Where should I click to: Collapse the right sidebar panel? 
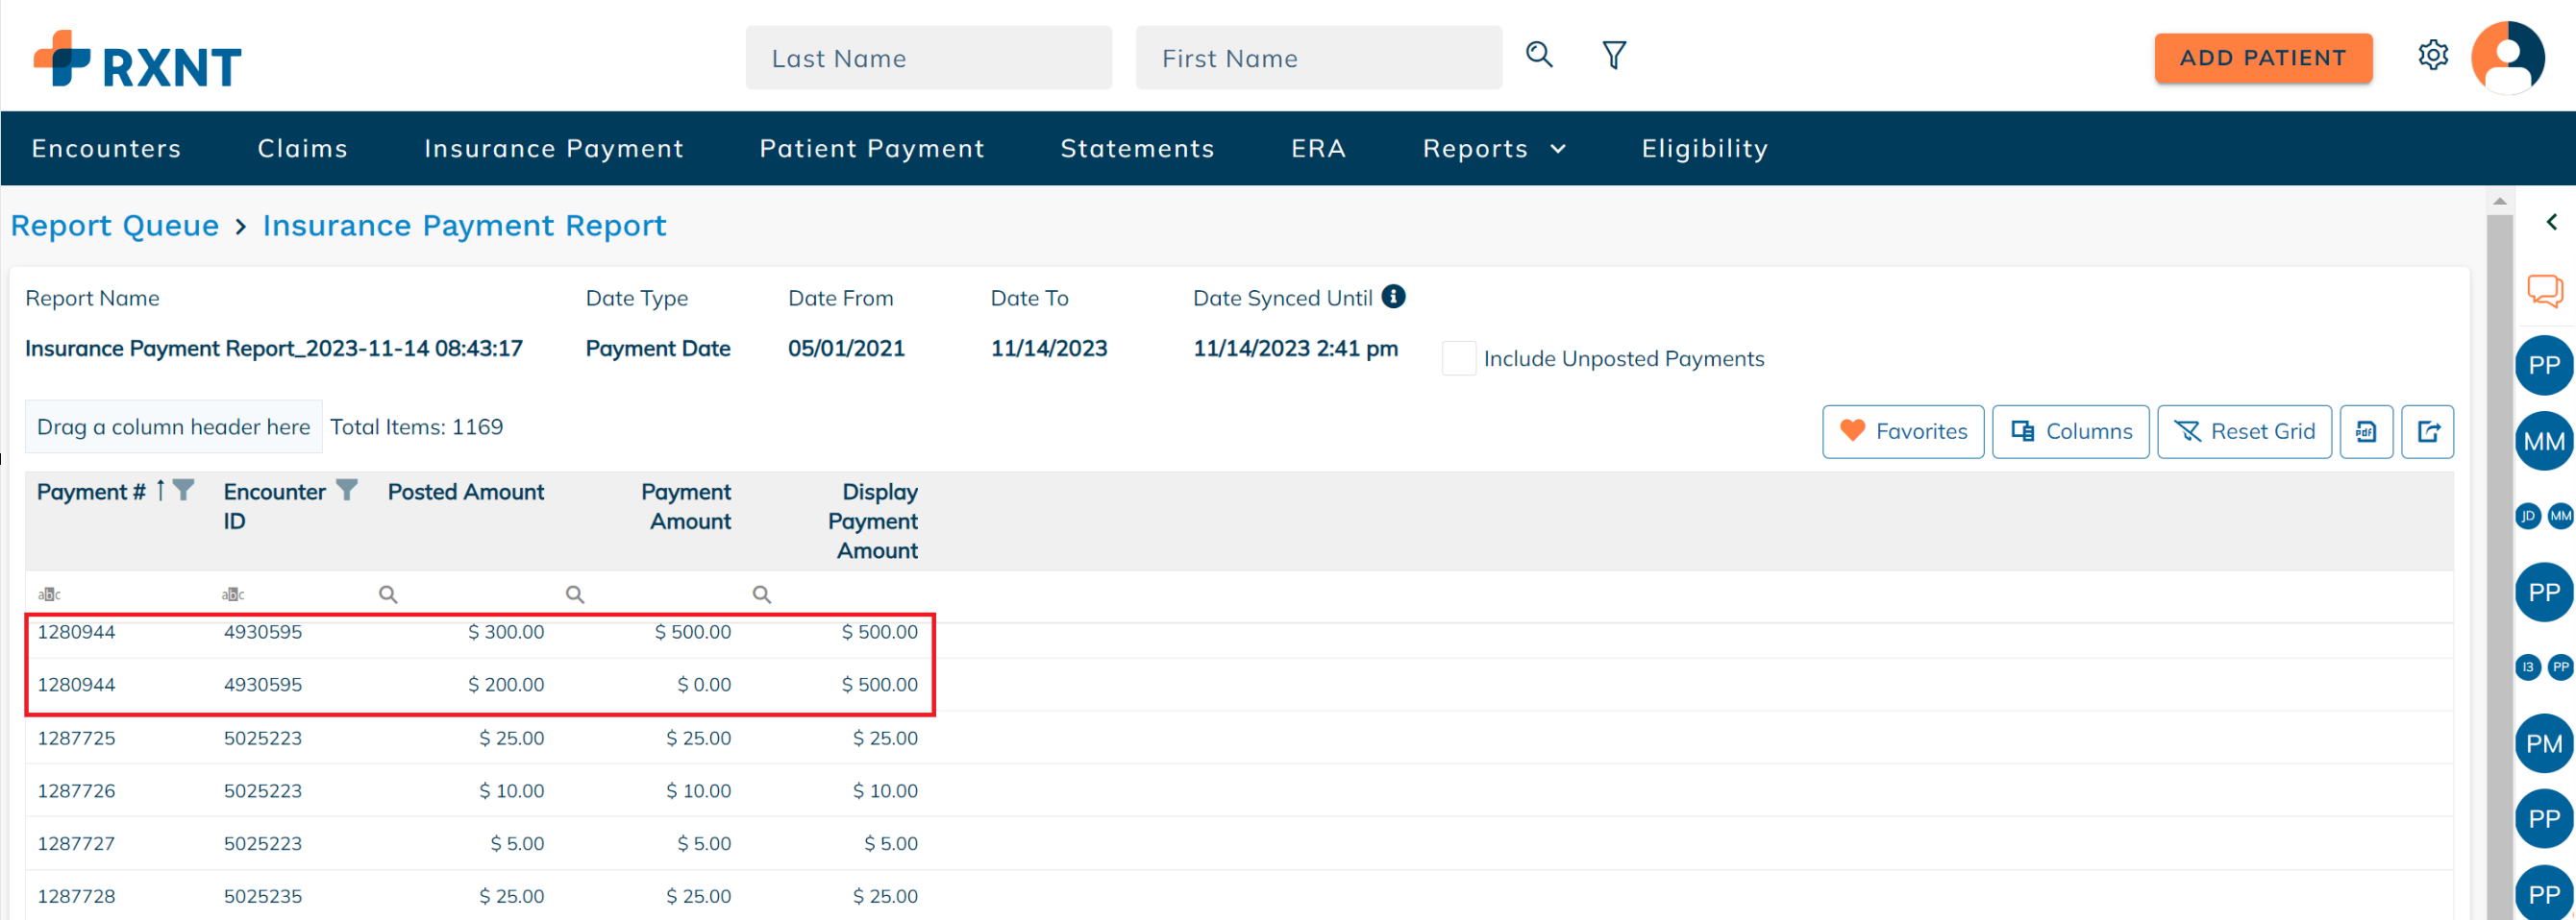(2554, 221)
